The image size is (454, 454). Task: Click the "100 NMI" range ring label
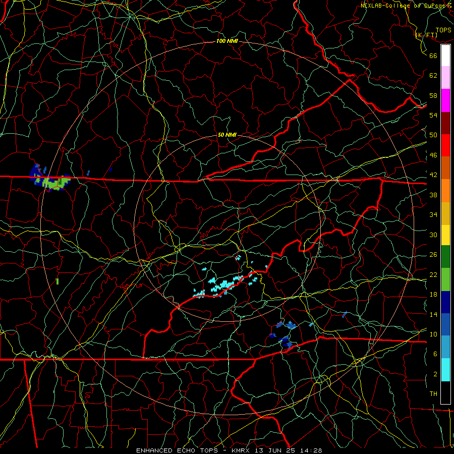pos(227,41)
